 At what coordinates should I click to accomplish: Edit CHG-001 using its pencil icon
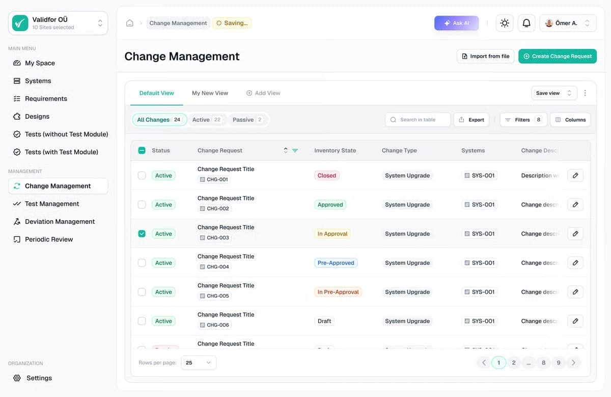575,175
